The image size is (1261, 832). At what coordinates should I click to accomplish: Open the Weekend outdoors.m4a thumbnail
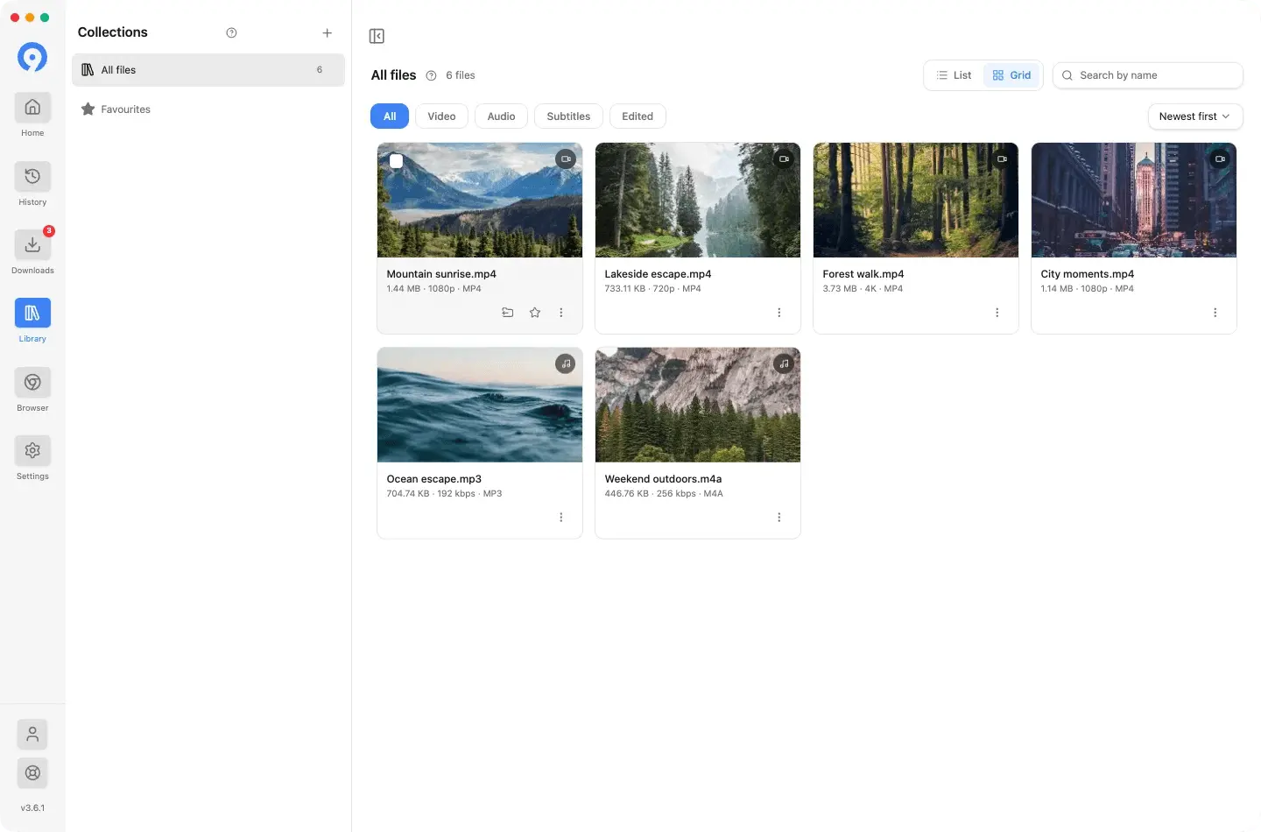click(x=698, y=405)
